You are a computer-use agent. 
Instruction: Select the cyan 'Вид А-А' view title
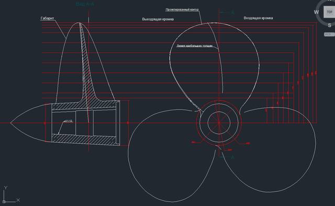point(85,4)
